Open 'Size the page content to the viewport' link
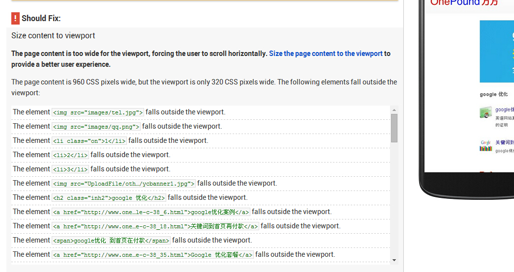This screenshot has width=514, height=272. 326,54
